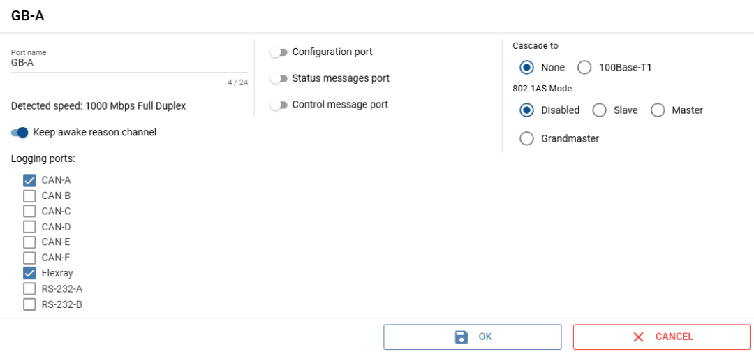Image resolution: width=754 pixels, height=354 pixels.
Task: Select the CAN-D logging port
Action: [29, 227]
